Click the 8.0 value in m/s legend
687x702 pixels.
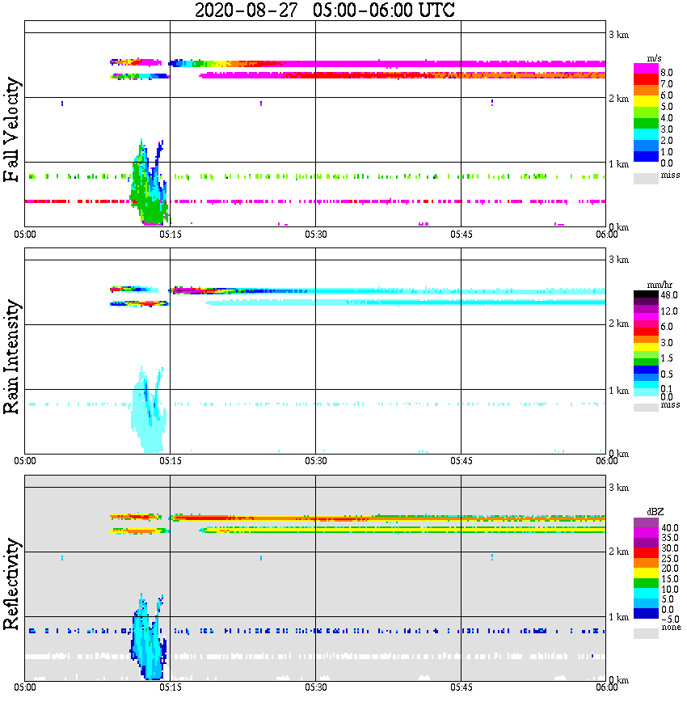667,73
